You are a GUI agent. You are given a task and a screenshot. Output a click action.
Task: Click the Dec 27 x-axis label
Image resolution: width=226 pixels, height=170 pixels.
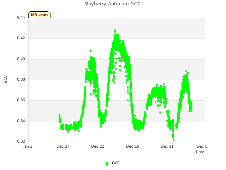click(63, 146)
